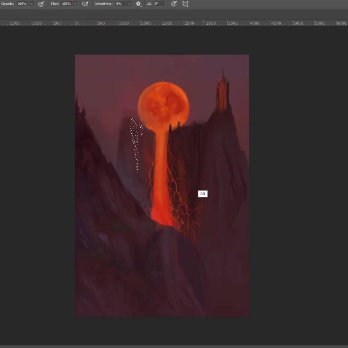The width and height of the screenshot is (348, 348).
Task: Click the Smoothing 0% value field
Action: (x=121, y=4)
